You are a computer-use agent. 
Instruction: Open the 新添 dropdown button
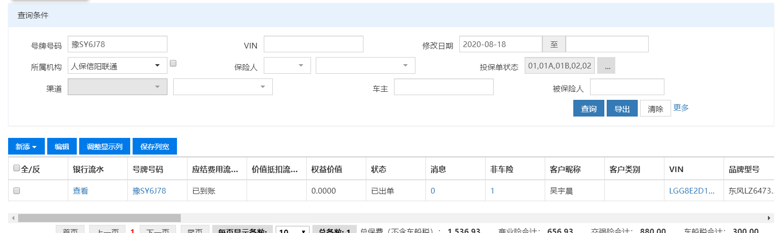pyautogui.click(x=26, y=146)
